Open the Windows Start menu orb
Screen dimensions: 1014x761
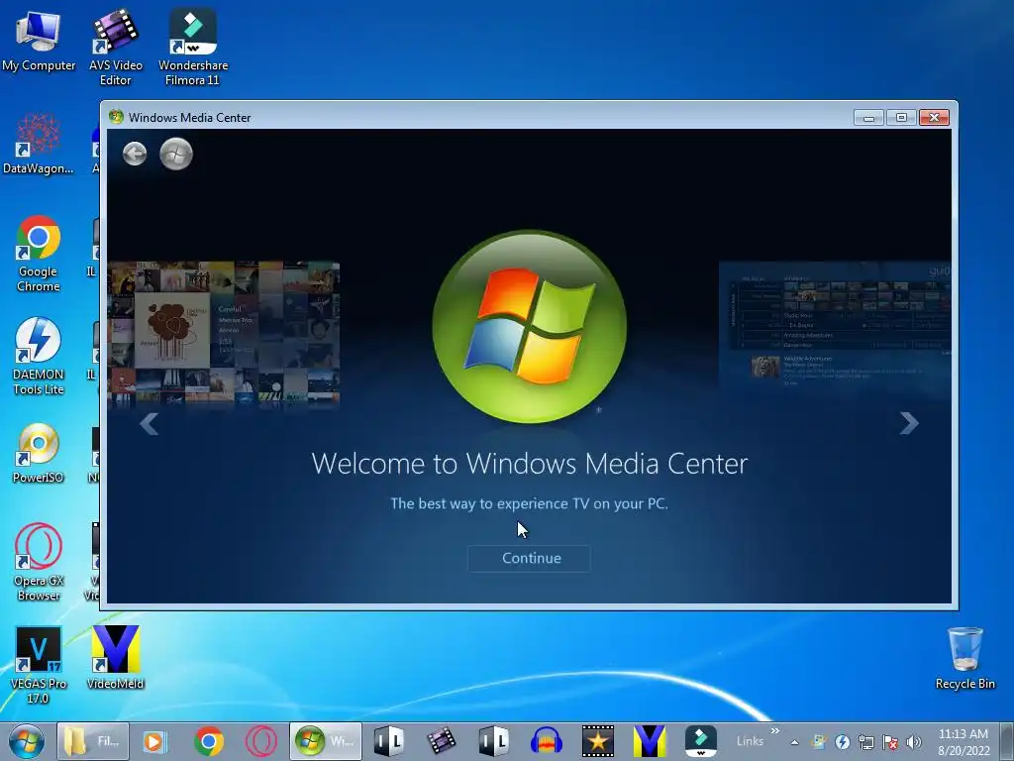click(26, 741)
